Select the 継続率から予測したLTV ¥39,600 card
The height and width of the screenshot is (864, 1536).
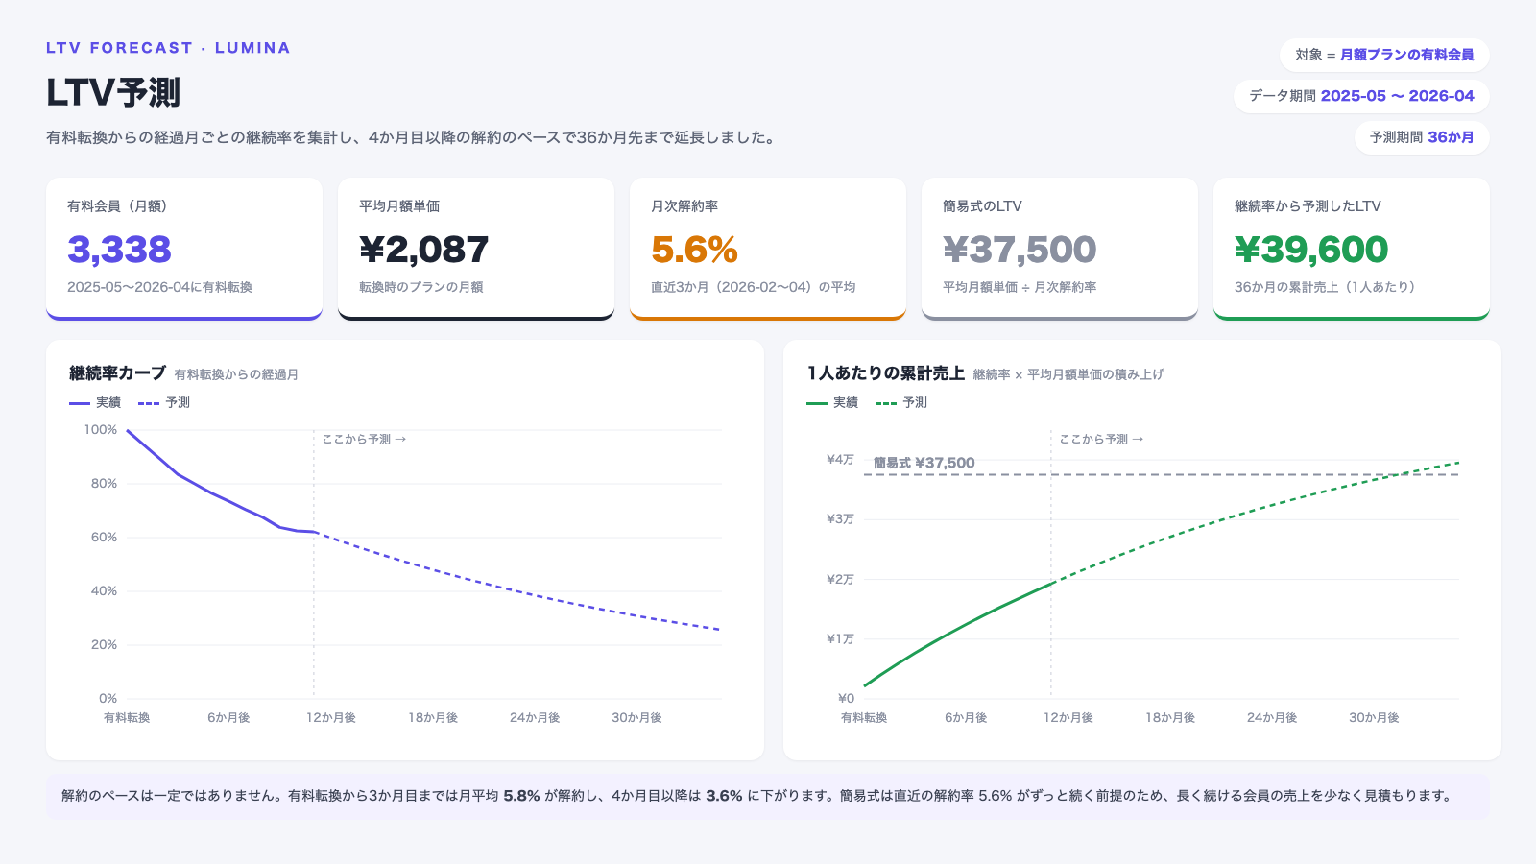[1352, 249]
